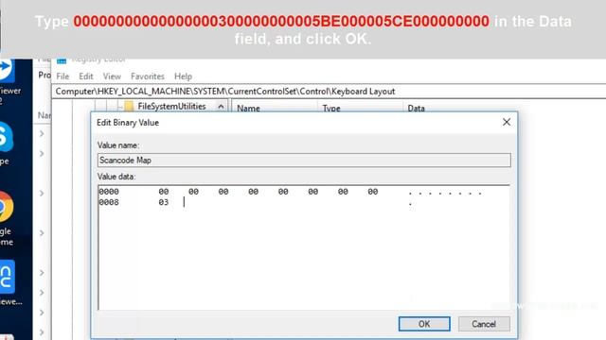Open Google Chrome from desktop
The width and height of the screenshot is (606, 340).
click(x=6, y=207)
